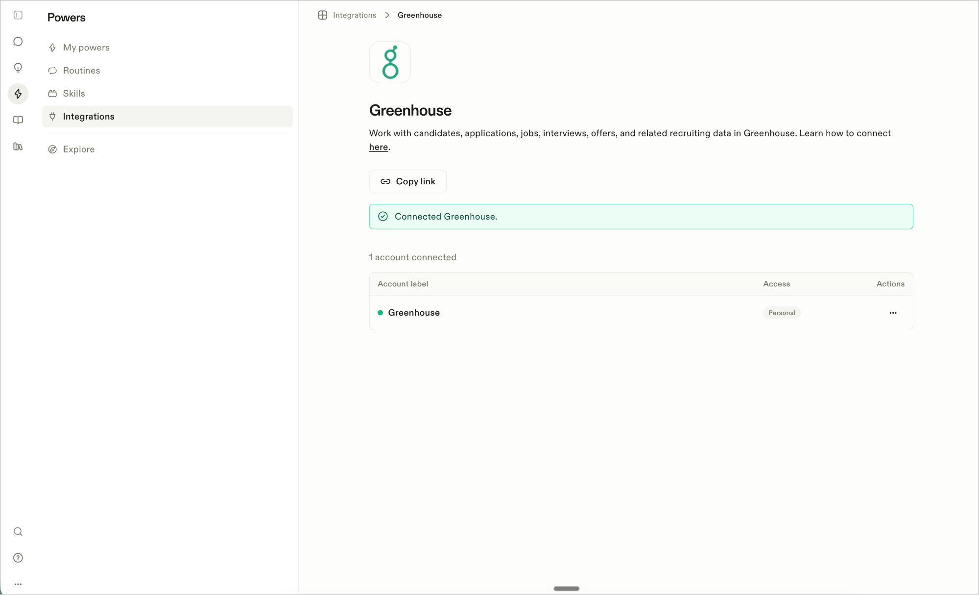Click the Greenhouse page title heading

(410, 110)
